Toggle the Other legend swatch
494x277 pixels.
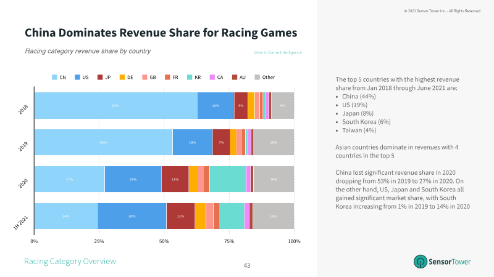point(257,78)
